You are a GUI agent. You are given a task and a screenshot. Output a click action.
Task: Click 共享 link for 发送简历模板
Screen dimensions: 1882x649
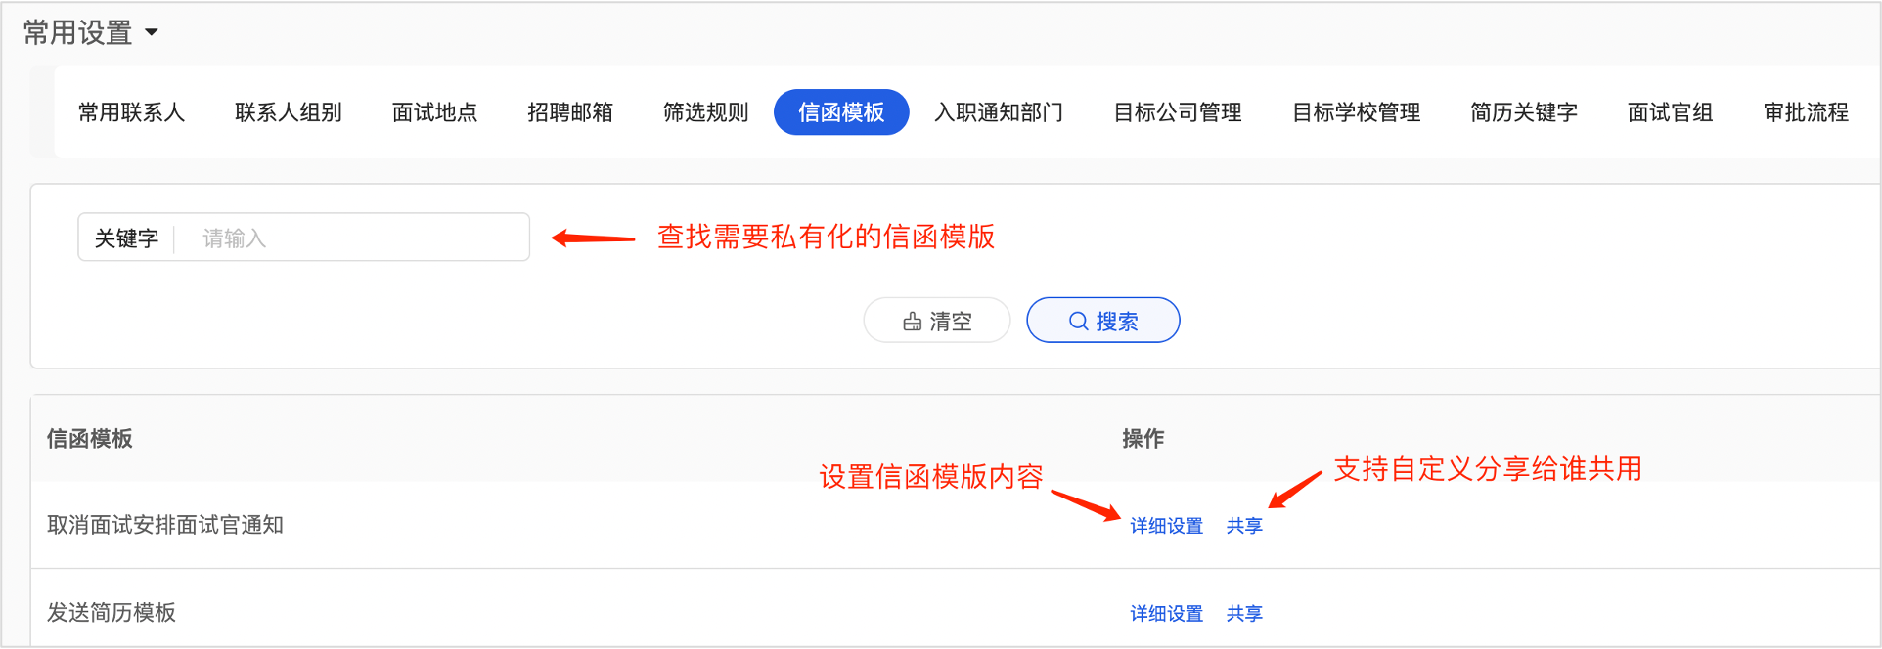point(1244,614)
